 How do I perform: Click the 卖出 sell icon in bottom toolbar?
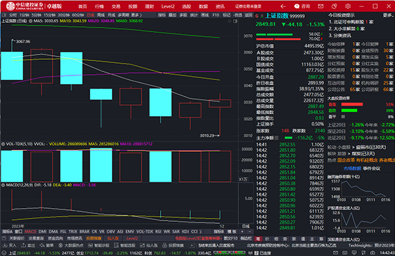[24, 245]
